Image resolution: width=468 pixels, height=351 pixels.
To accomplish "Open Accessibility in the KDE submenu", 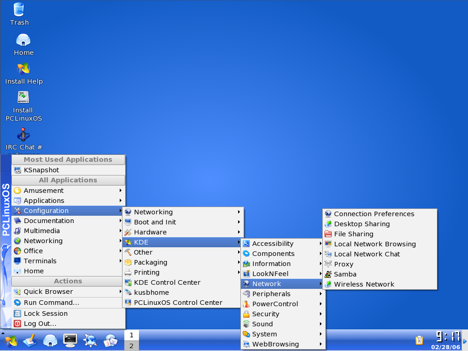I will (282, 244).
